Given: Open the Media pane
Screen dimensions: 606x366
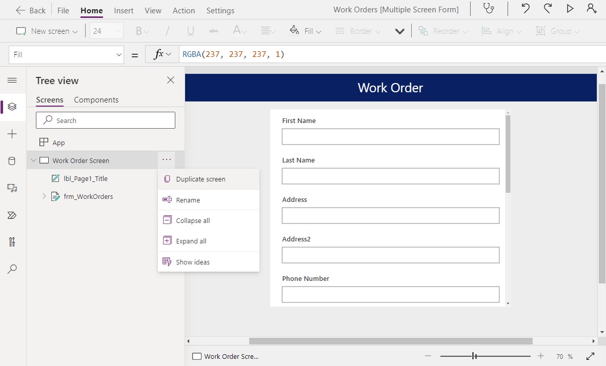Looking at the screenshot, I should pyautogui.click(x=12, y=188).
